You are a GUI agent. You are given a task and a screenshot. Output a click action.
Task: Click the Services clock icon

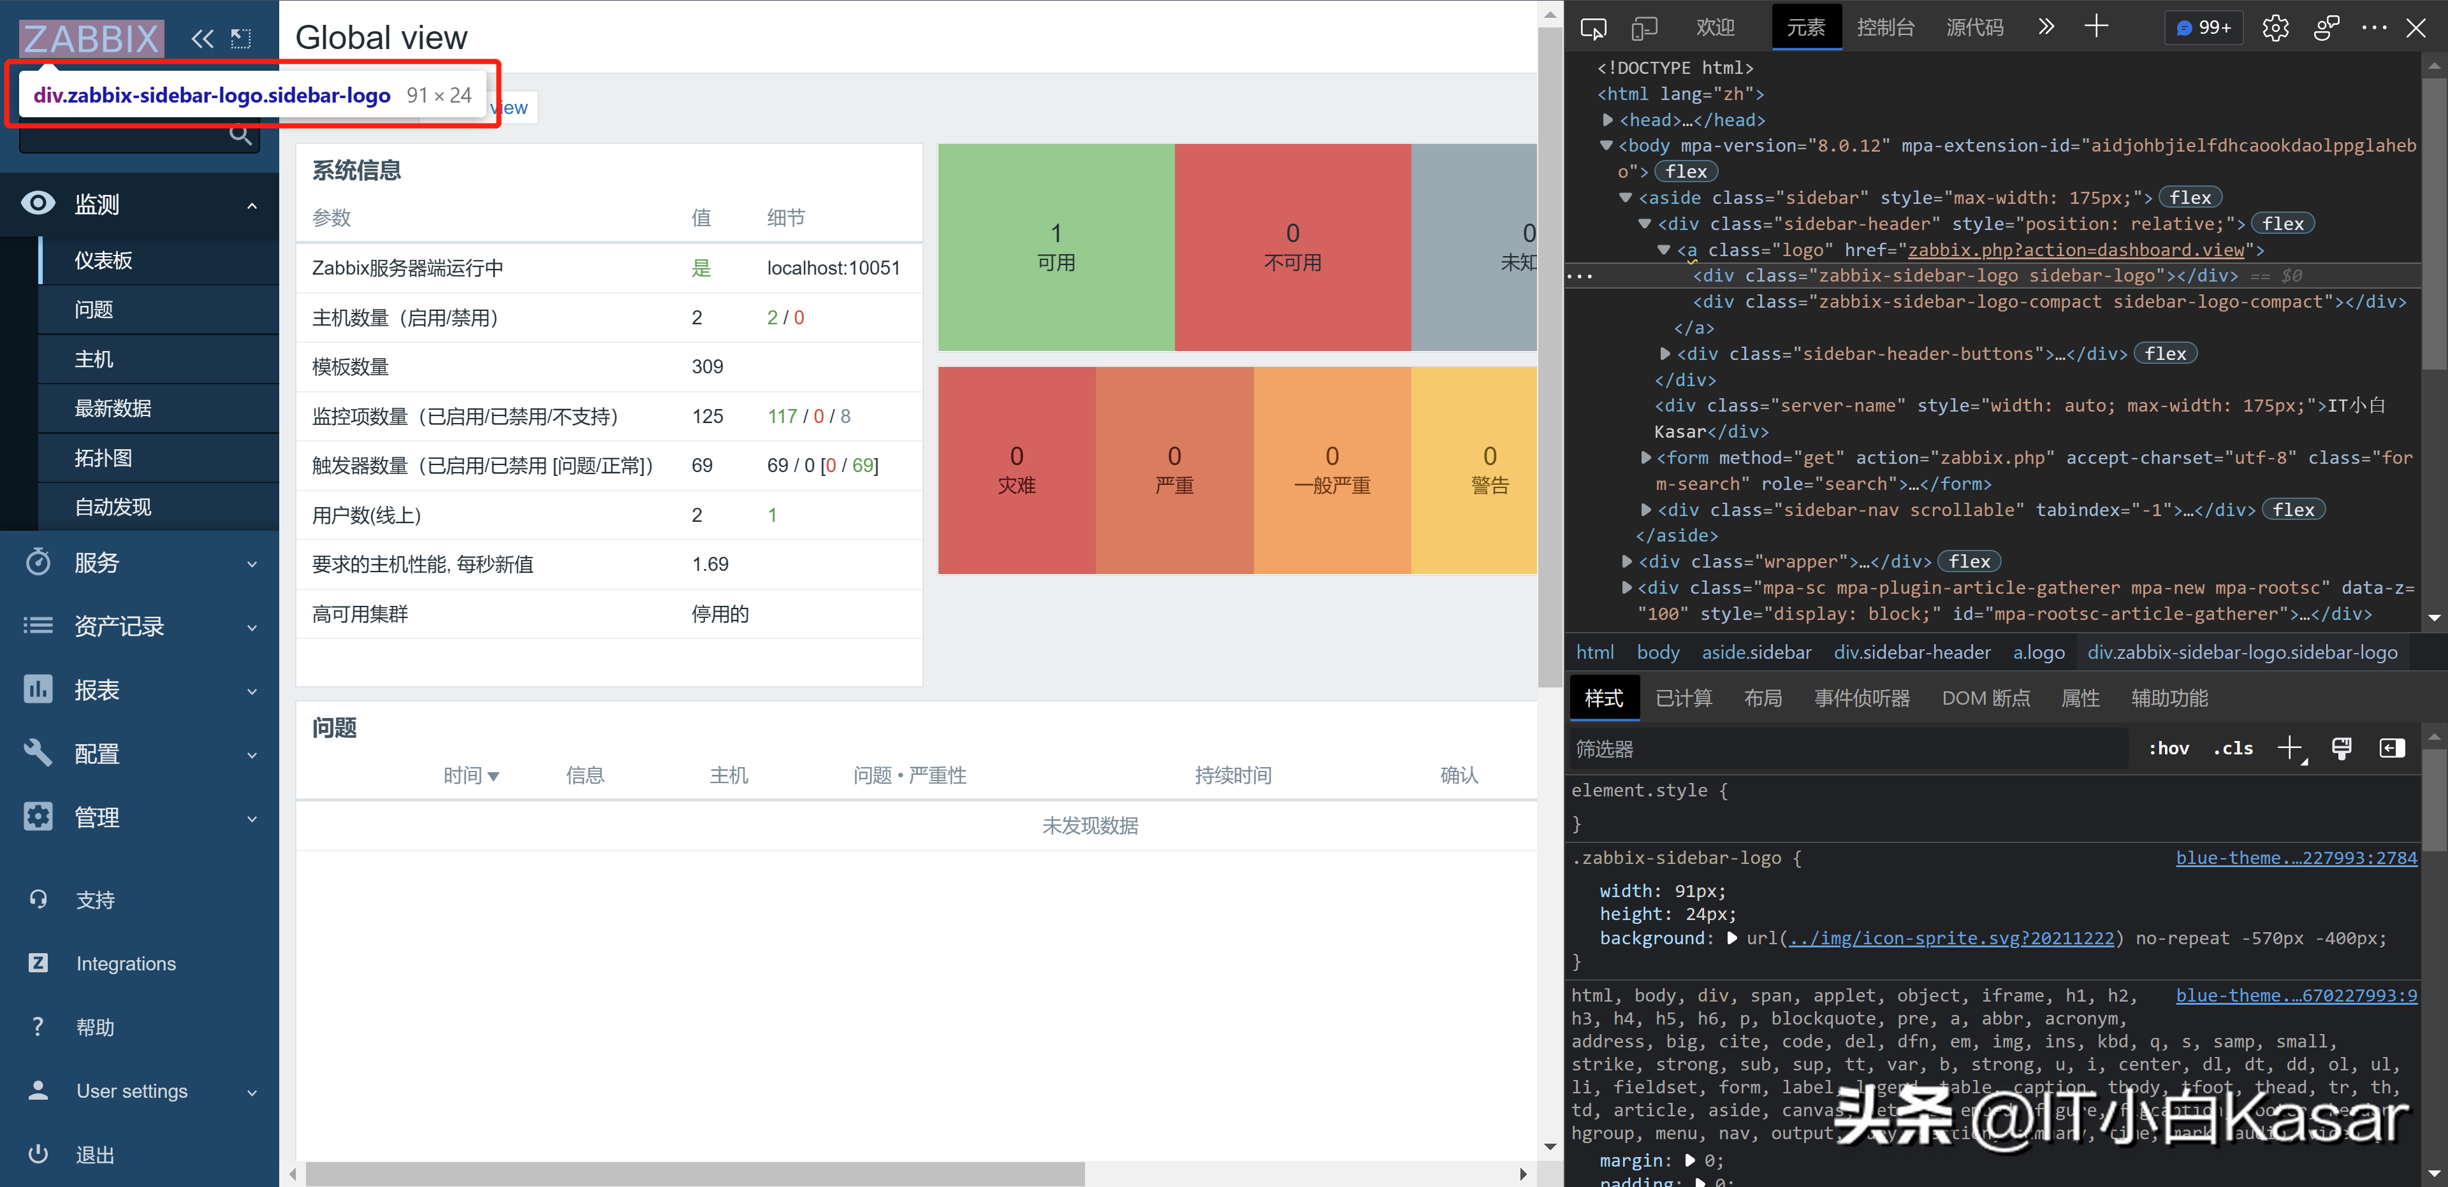click(38, 562)
